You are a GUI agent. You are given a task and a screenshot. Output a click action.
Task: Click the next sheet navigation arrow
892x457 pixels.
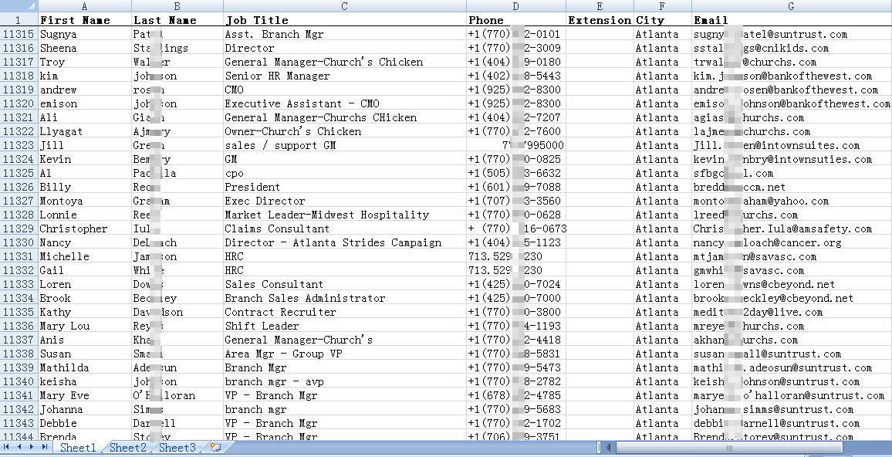tap(32, 447)
